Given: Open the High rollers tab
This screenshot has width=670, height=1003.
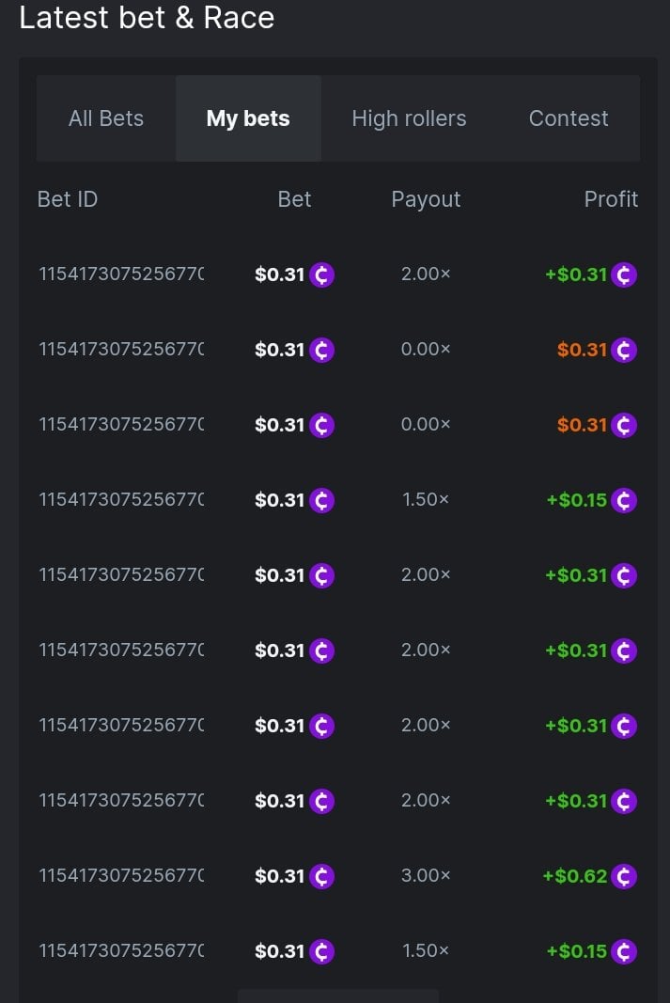Looking at the screenshot, I should [x=409, y=118].
